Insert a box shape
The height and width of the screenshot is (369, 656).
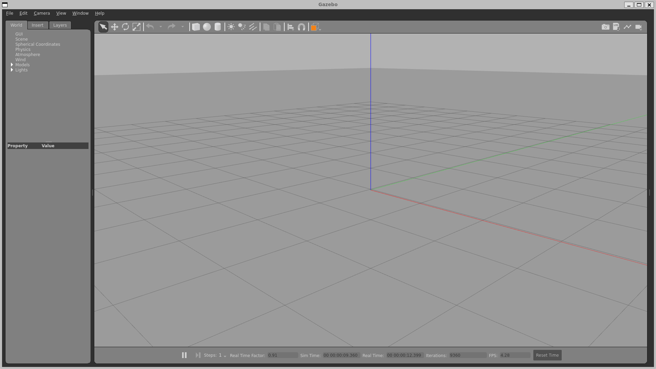click(x=196, y=27)
